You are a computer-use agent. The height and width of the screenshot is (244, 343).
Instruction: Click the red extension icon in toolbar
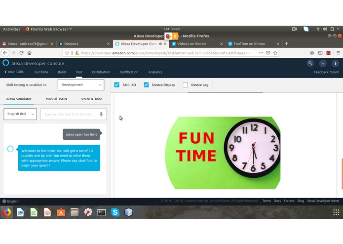[328, 53]
